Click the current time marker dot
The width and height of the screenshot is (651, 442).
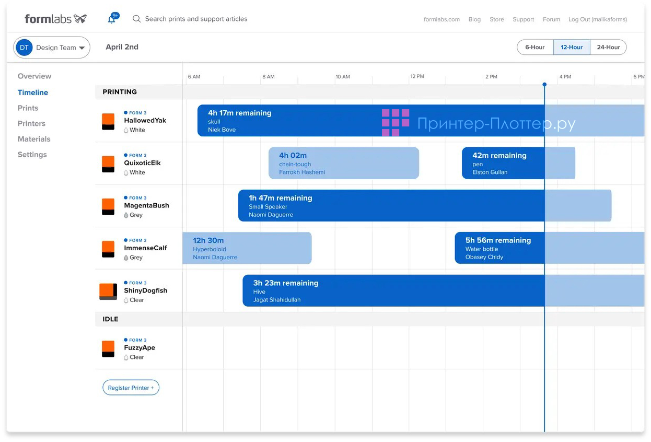click(544, 84)
